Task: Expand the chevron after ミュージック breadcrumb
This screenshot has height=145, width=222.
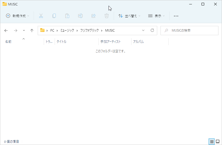Action: point(77,31)
